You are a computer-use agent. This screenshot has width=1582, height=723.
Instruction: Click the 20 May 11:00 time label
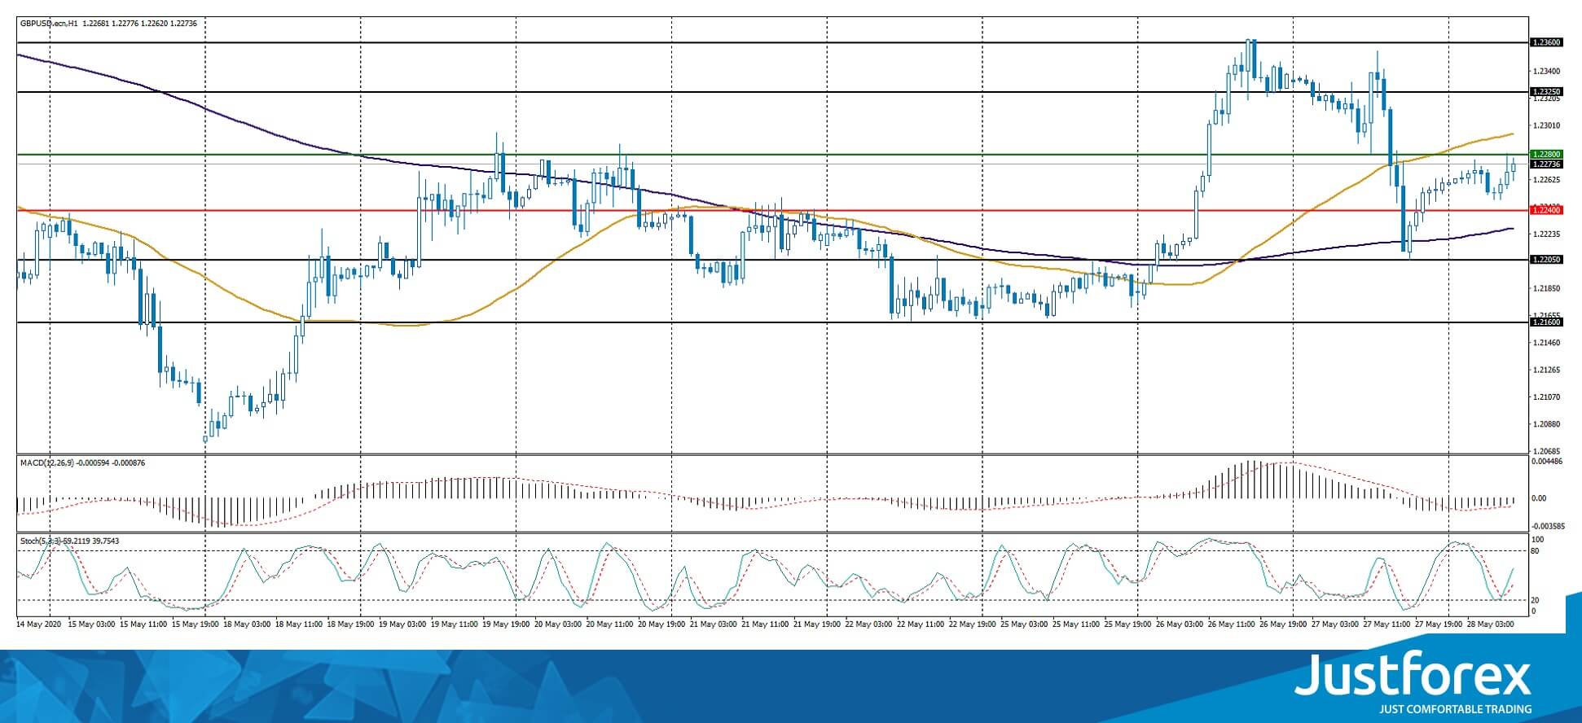(609, 624)
